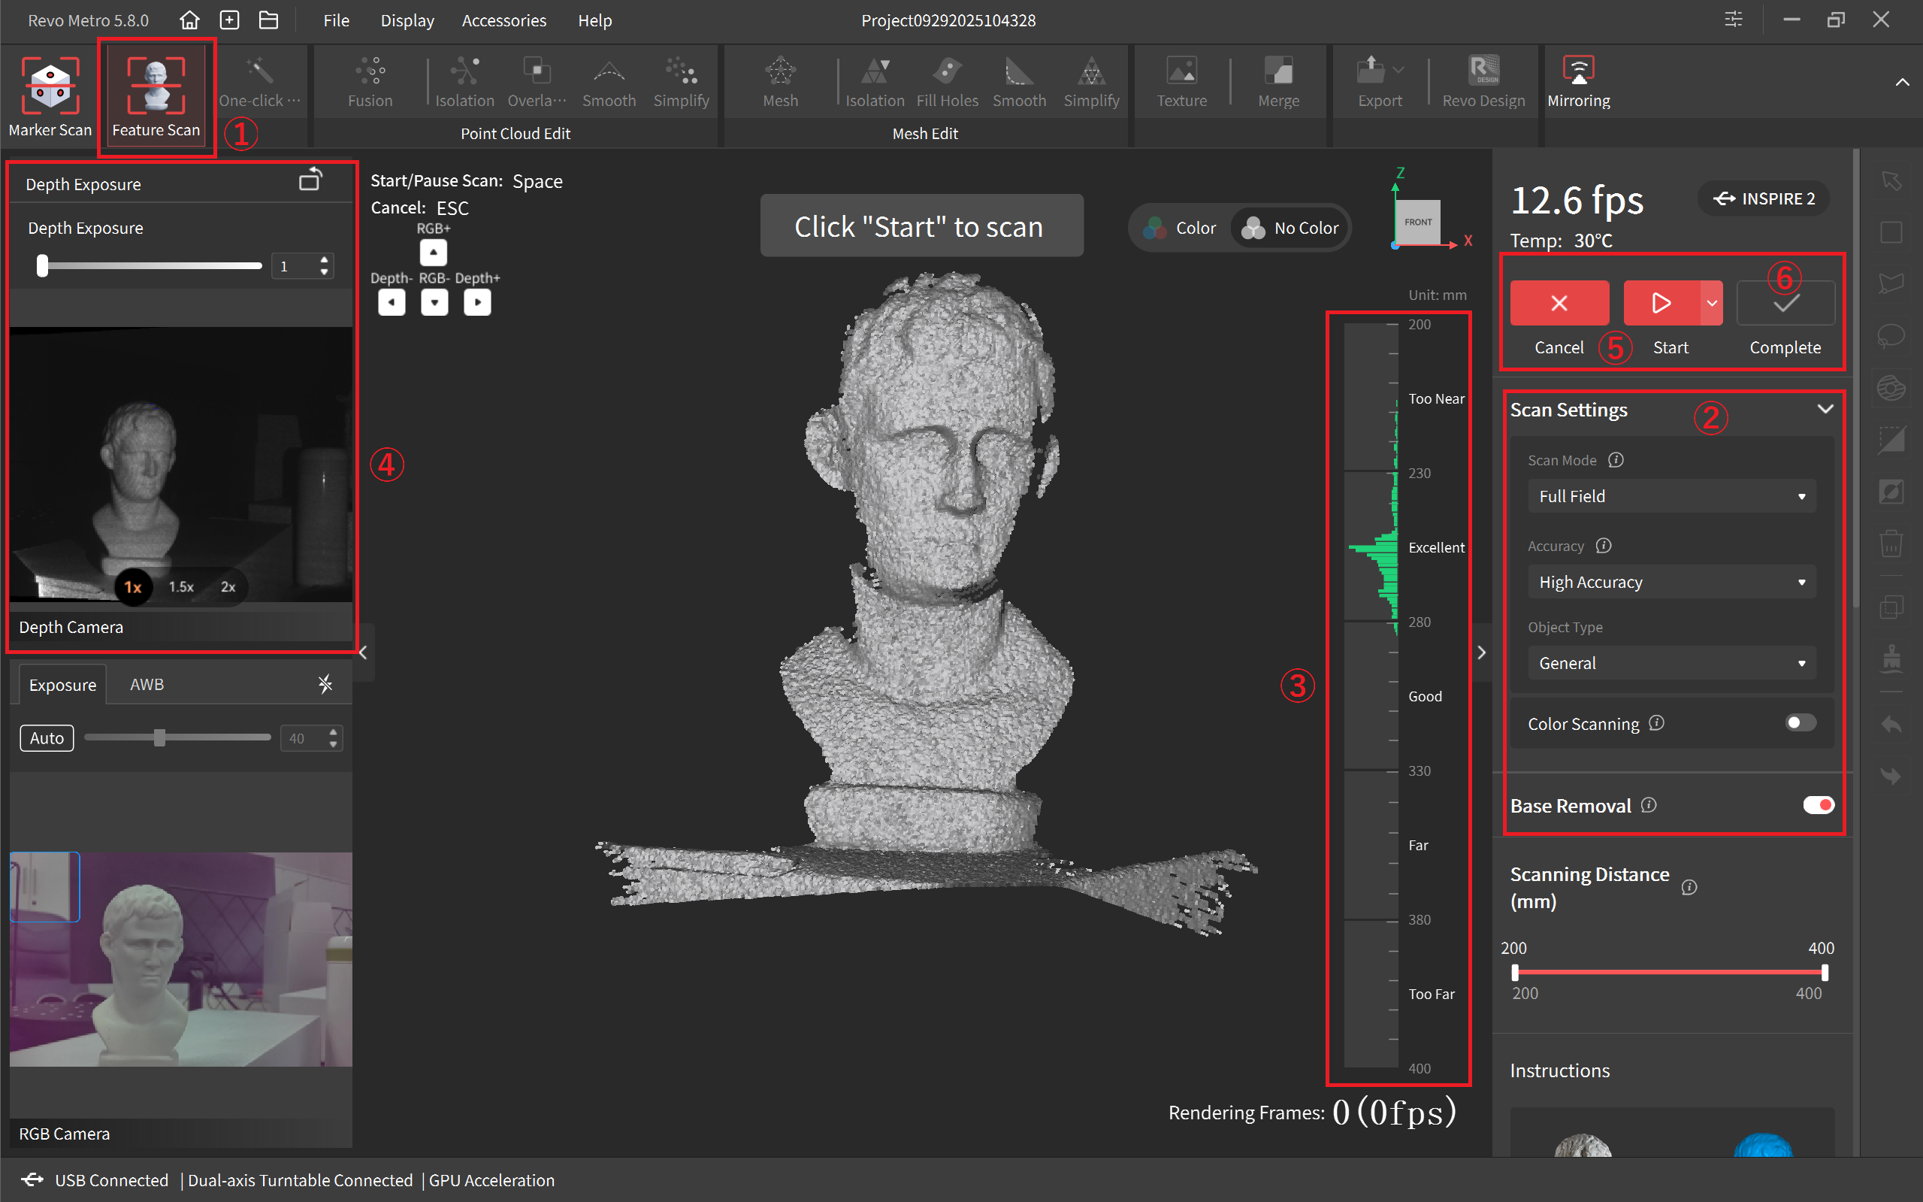Expand the Start button dropdown arrow
Viewport: 1923px width, 1202px height.
click(1712, 303)
